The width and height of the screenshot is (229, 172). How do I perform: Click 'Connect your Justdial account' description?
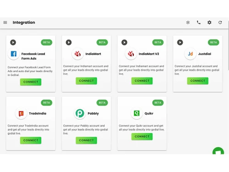coord(197,70)
